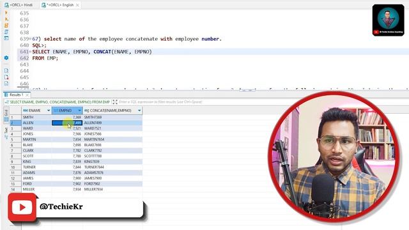Collapse the fold marker at line 639

pos(30,39)
